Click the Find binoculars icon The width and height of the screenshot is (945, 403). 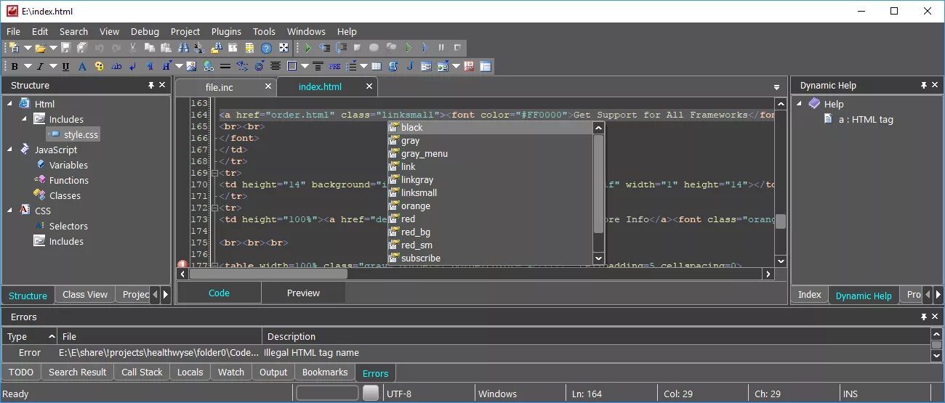click(184, 48)
